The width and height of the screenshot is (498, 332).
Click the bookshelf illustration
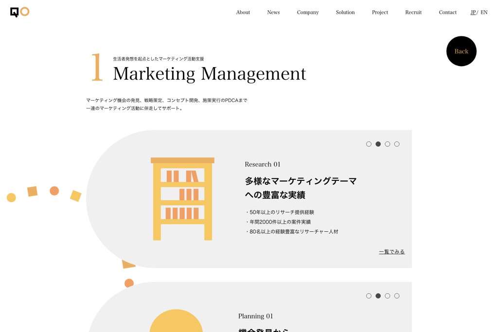tap(182, 199)
